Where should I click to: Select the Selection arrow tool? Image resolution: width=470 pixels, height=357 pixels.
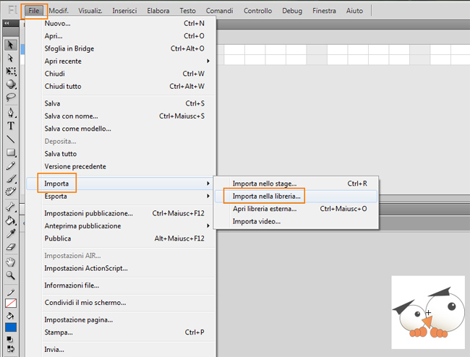11,45
